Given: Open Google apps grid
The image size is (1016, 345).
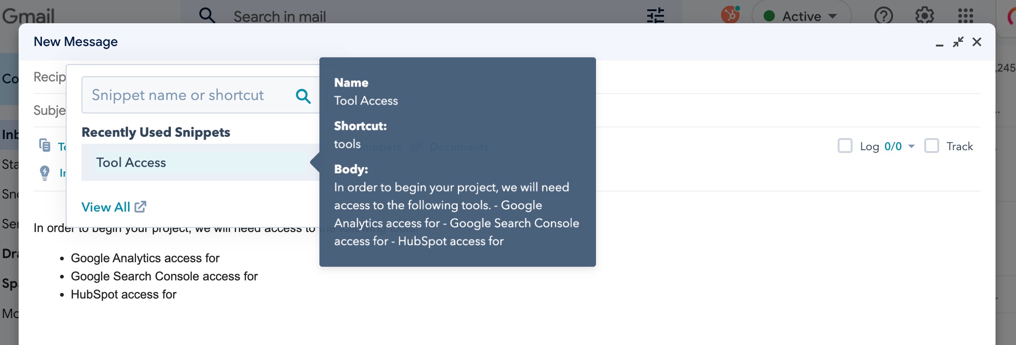Looking at the screenshot, I should tap(965, 16).
